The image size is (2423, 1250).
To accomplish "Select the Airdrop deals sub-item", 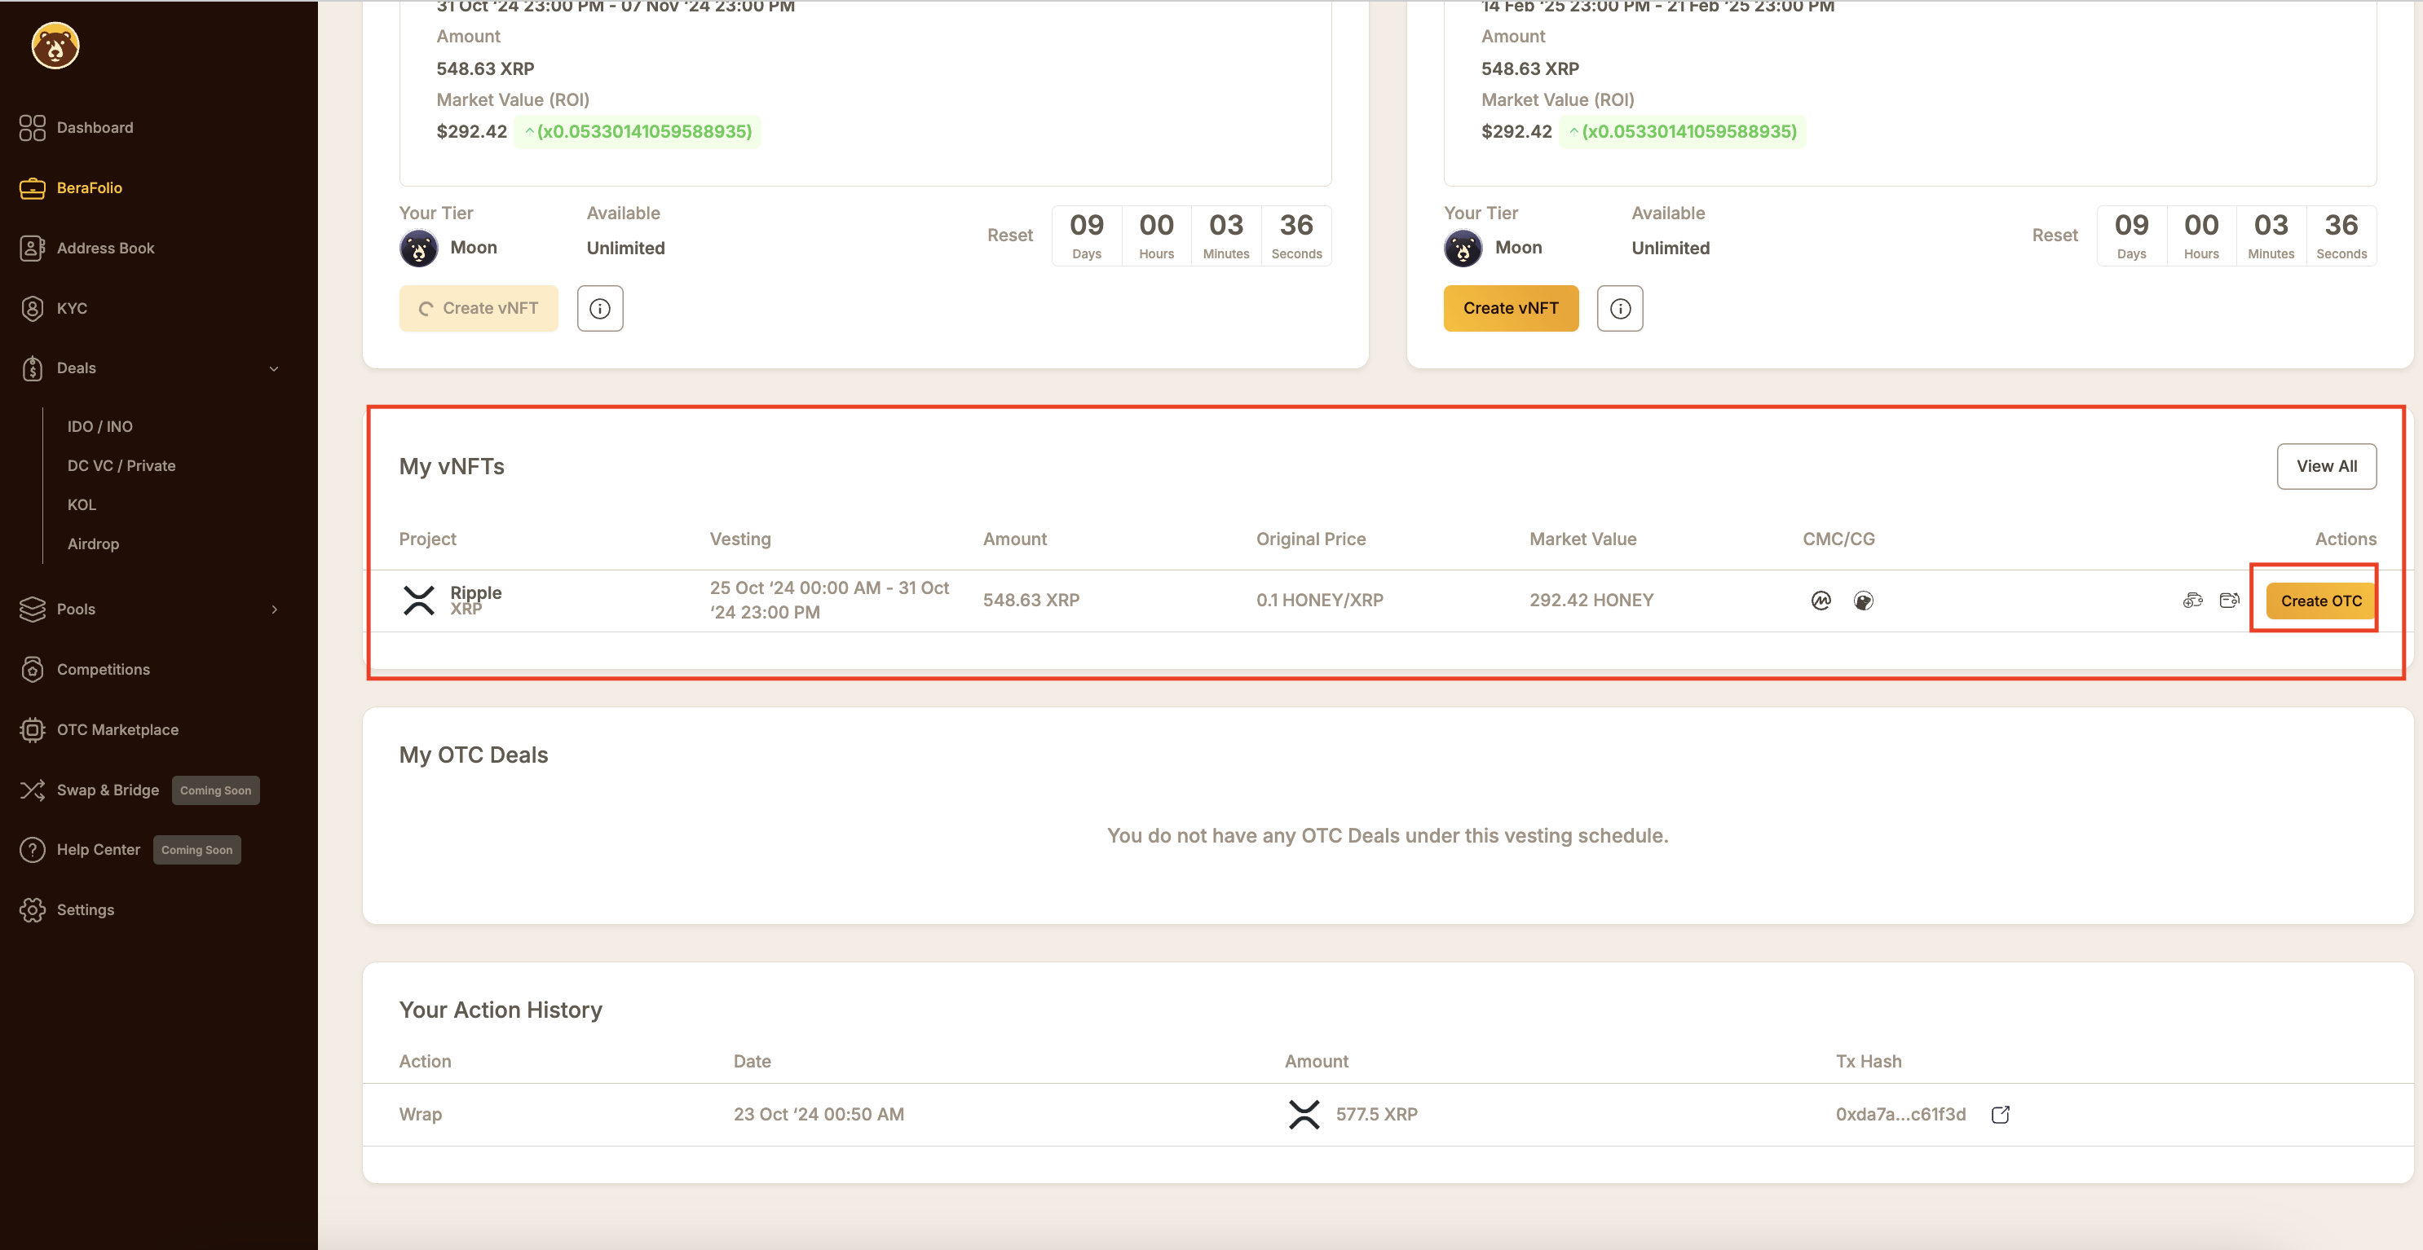I will [x=93, y=544].
